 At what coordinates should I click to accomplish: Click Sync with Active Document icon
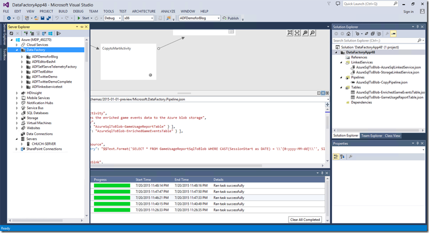(x=367, y=34)
